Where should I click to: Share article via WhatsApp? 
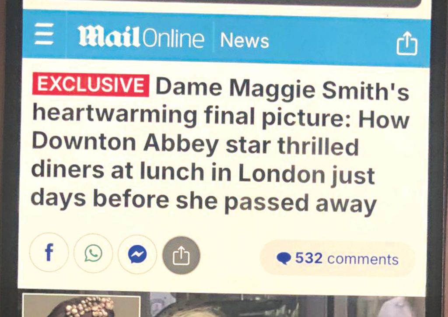coord(93,253)
